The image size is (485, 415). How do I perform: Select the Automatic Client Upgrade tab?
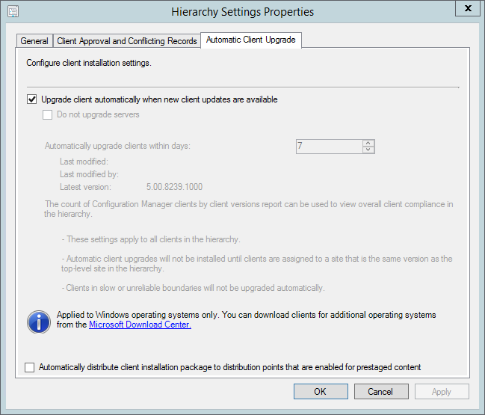251,40
